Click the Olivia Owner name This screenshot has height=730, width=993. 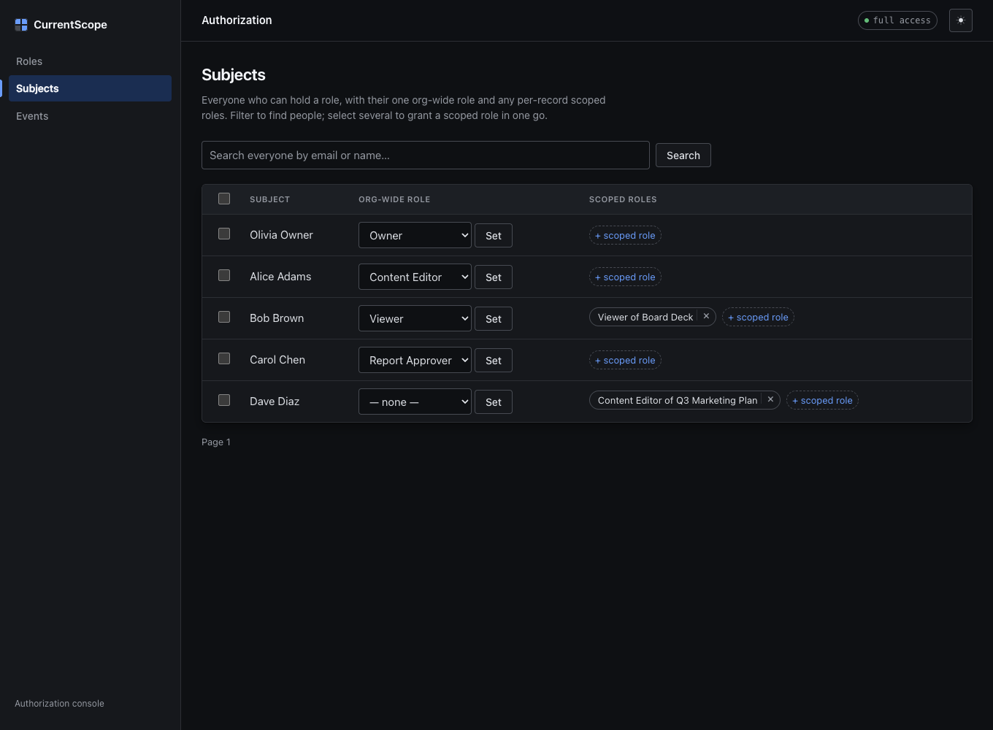[x=281, y=235]
